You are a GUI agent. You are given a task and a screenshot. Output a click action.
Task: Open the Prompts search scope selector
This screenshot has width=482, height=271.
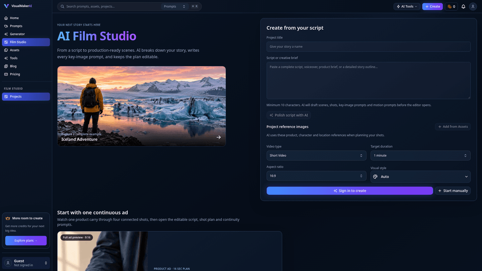point(175,6)
